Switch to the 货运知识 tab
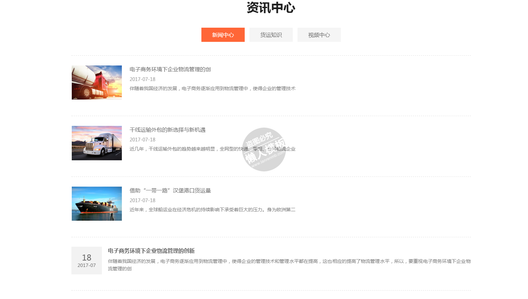528x299 pixels. point(271,35)
